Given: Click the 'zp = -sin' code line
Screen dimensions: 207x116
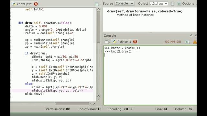Looking at the screenshot, I should 45,46.
